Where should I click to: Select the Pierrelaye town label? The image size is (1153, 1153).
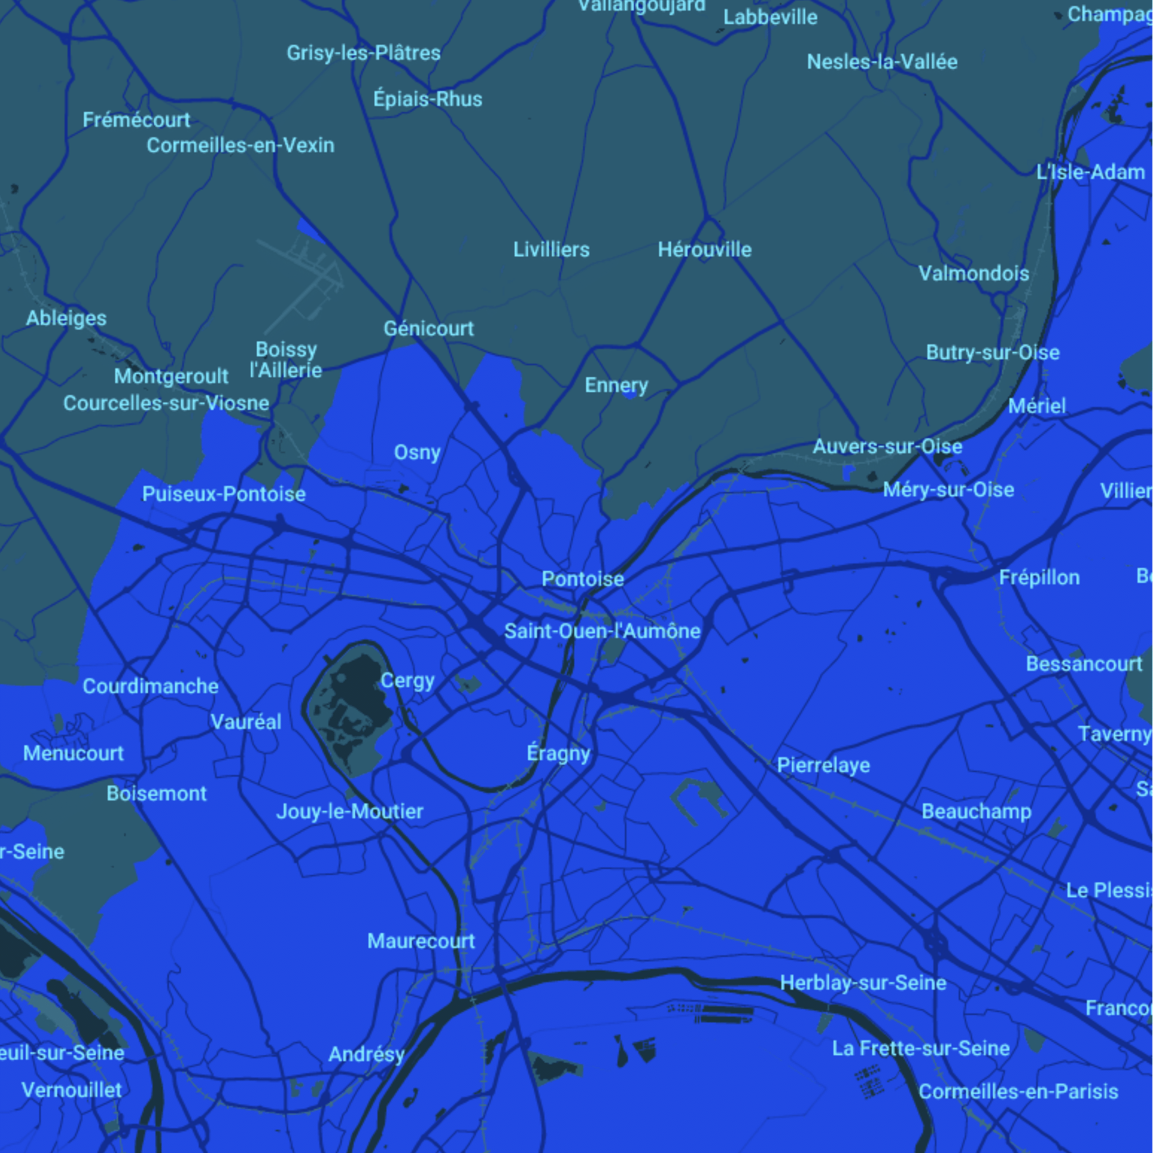(824, 765)
